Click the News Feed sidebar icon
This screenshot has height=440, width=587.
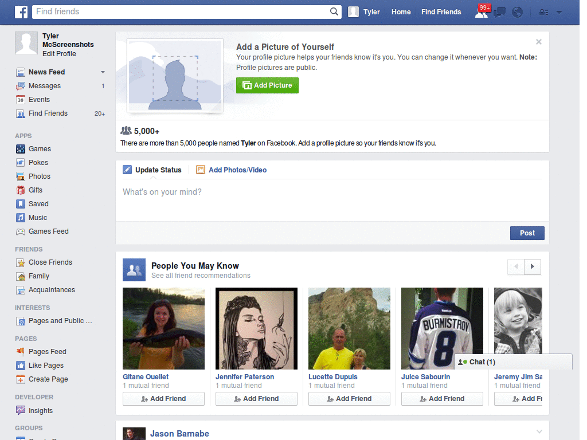pyautogui.click(x=21, y=72)
